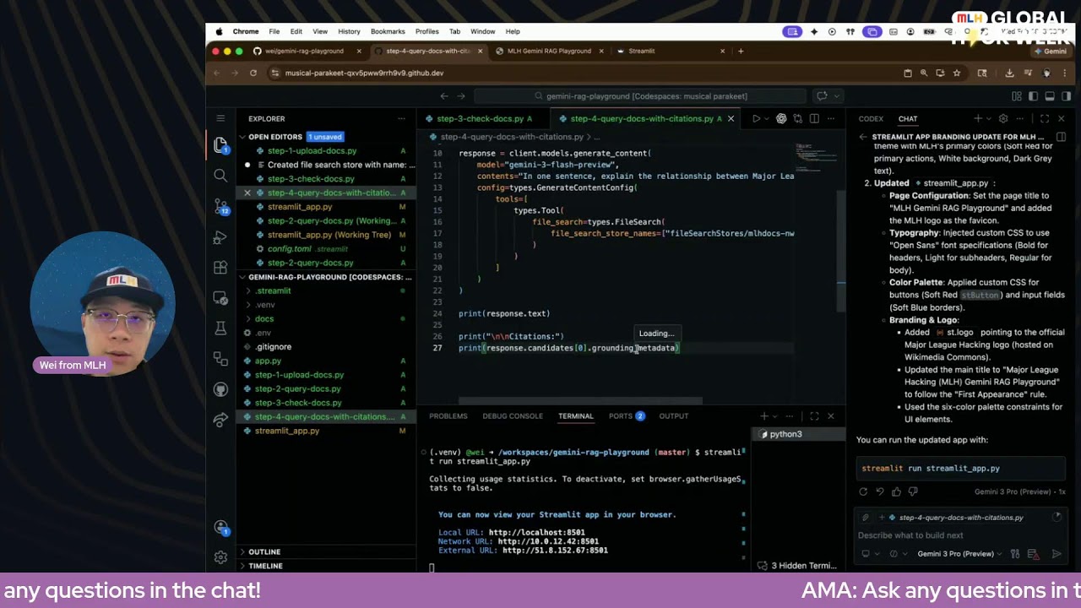Switch to MLH Gemini RAG Playground browser tab
1081x608 pixels.
tap(549, 51)
